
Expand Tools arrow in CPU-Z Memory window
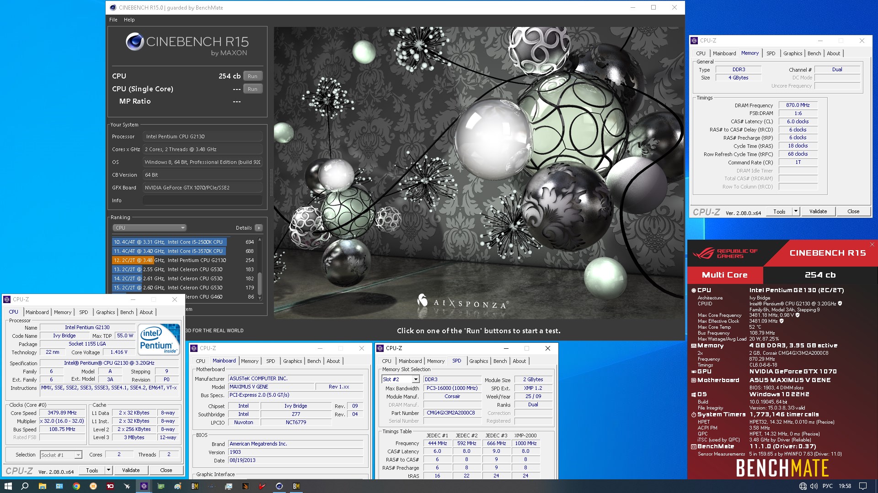[796, 211]
